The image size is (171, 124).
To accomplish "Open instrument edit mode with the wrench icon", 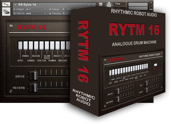I will 6,4.
